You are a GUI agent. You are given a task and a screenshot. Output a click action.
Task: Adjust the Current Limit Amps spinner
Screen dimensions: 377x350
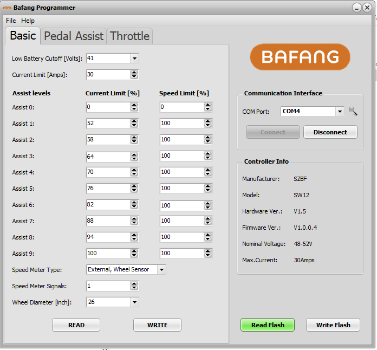click(x=134, y=74)
